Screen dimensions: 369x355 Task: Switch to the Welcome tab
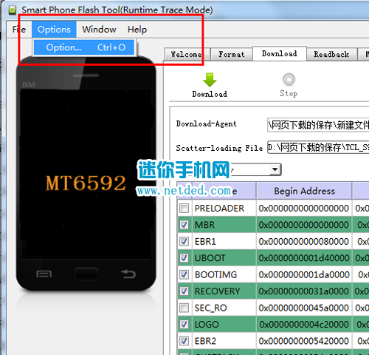(x=187, y=54)
